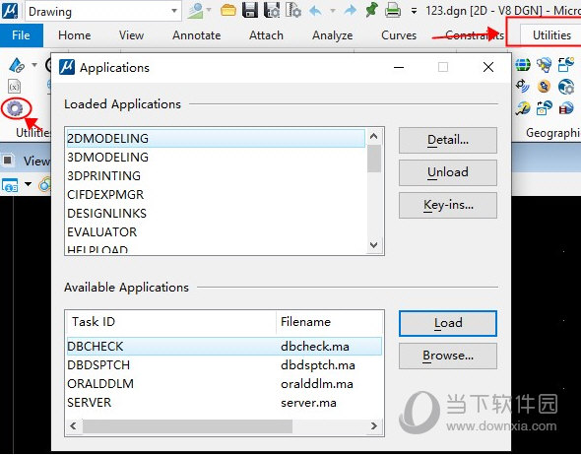Switch to the Home ribbon tab
This screenshot has height=455, width=581.
(x=75, y=35)
